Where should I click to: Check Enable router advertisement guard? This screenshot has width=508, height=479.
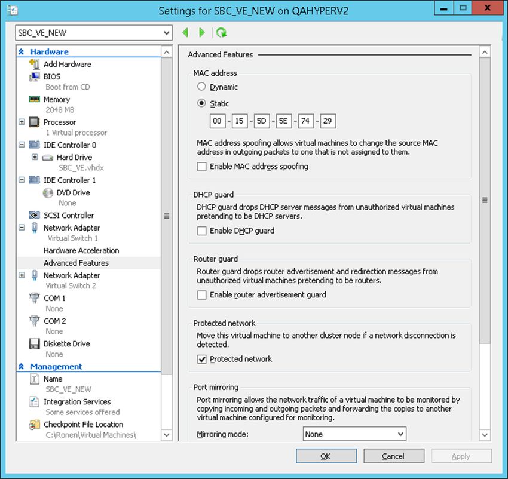coord(202,294)
